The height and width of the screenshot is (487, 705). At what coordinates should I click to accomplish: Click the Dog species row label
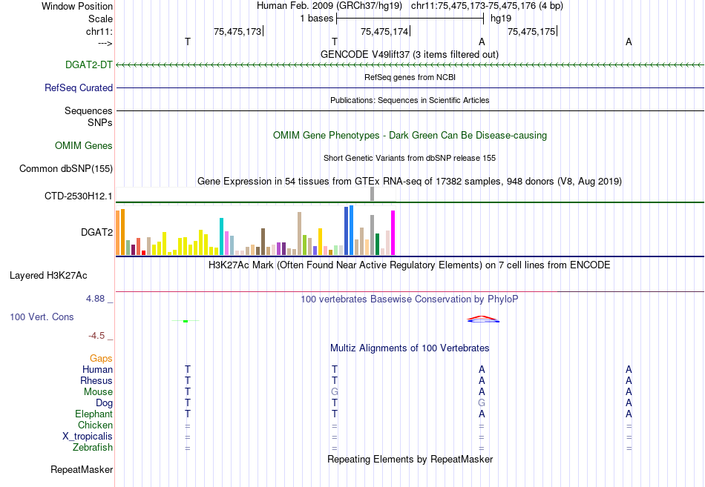(105, 403)
